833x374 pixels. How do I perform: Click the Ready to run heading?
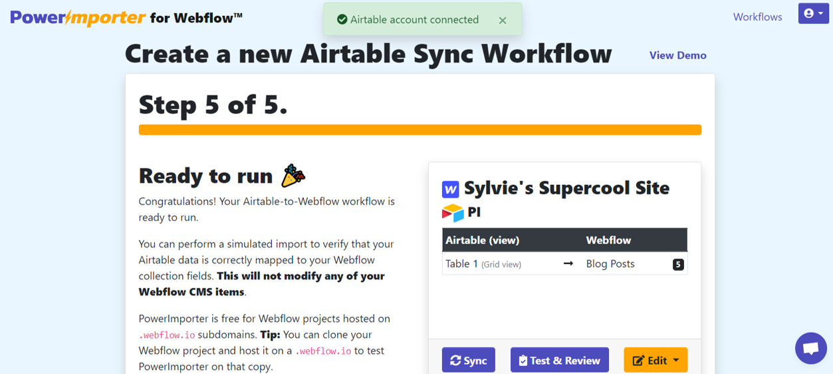[x=205, y=176]
